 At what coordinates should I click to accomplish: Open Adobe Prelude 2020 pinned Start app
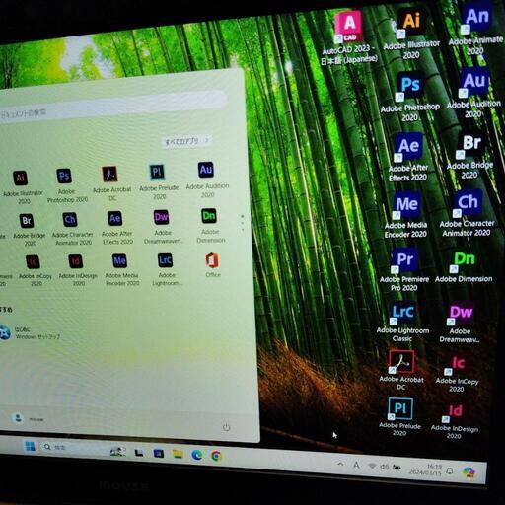[x=159, y=181]
